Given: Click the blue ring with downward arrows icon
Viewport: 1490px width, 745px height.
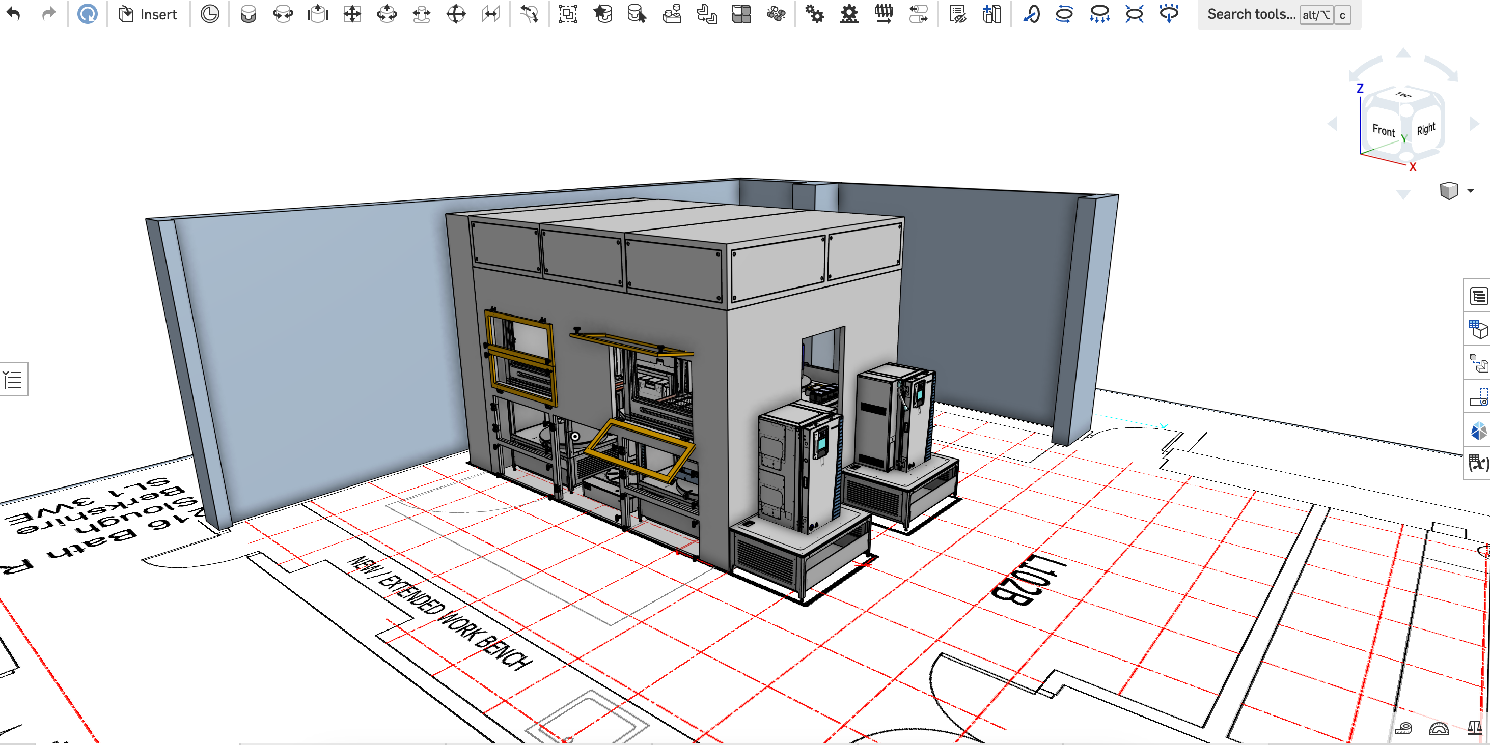Looking at the screenshot, I should [x=1099, y=14].
